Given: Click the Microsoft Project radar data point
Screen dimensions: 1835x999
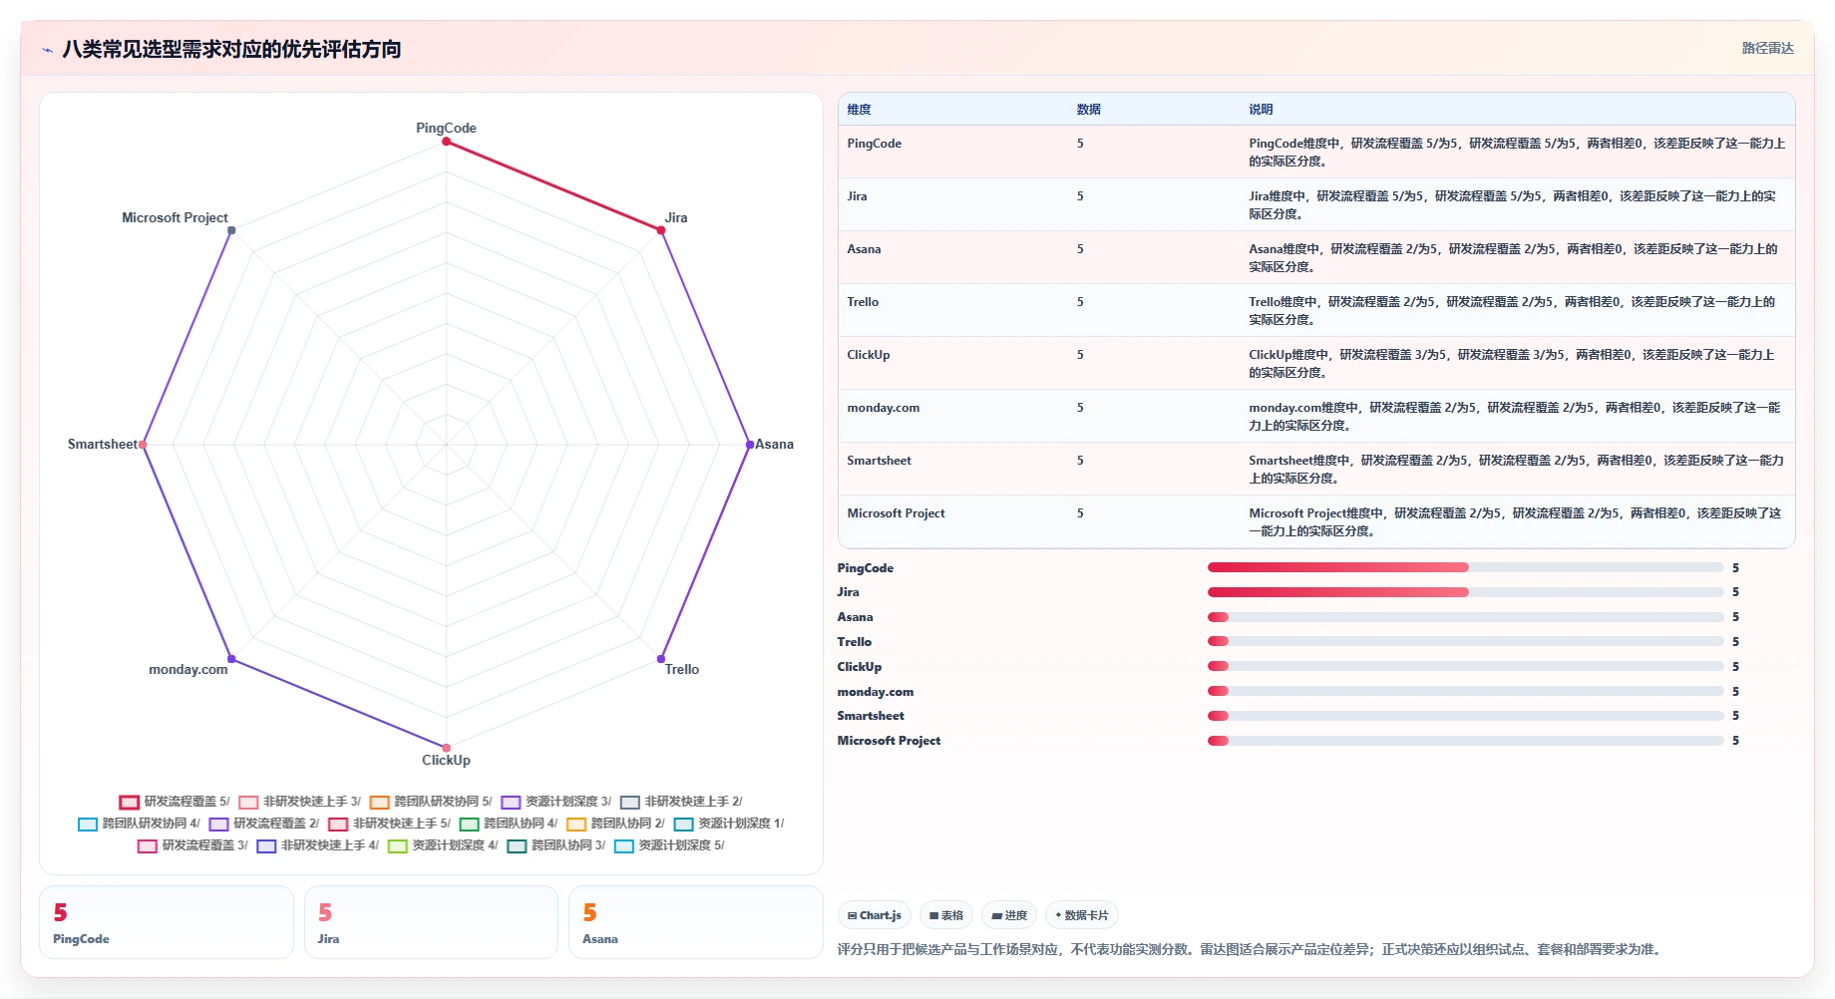Looking at the screenshot, I should [x=231, y=230].
